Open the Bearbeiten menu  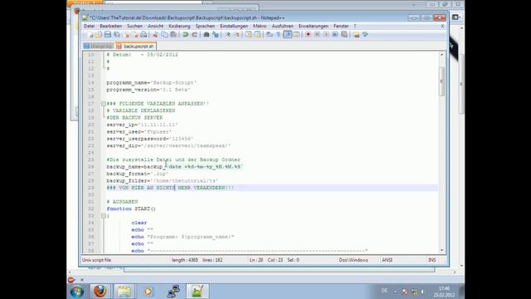click(110, 26)
